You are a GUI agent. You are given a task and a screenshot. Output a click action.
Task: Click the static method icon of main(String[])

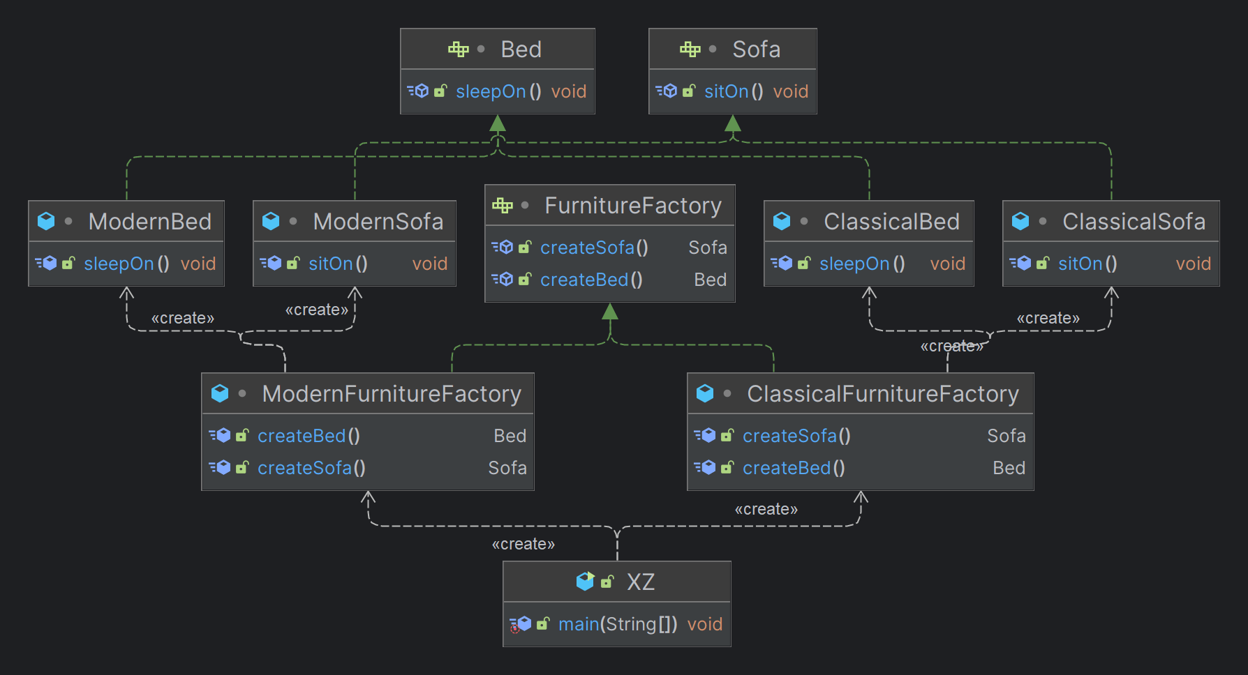[x=521, y=624]
